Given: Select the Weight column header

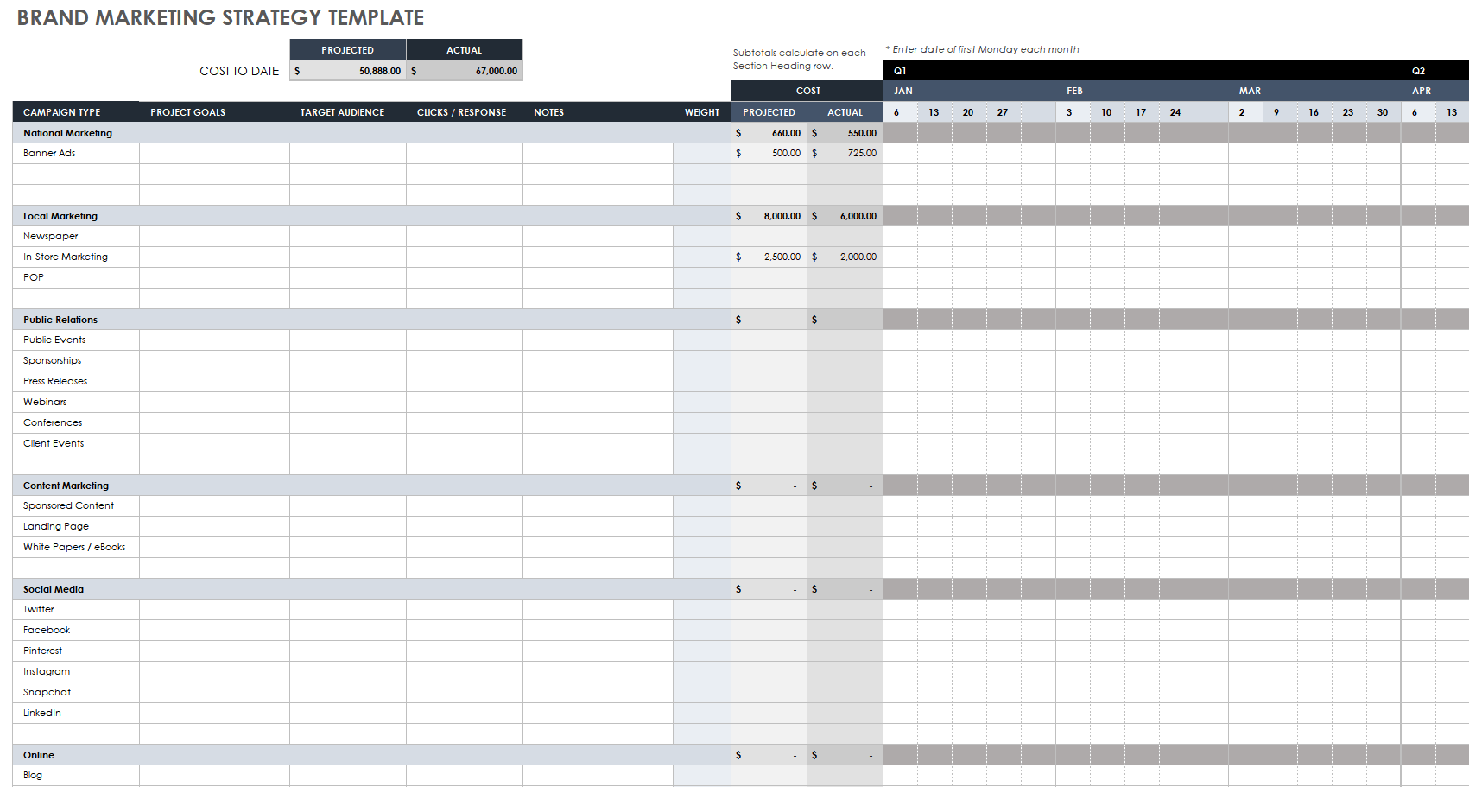Looking at the screenshot, I should 702,112.
